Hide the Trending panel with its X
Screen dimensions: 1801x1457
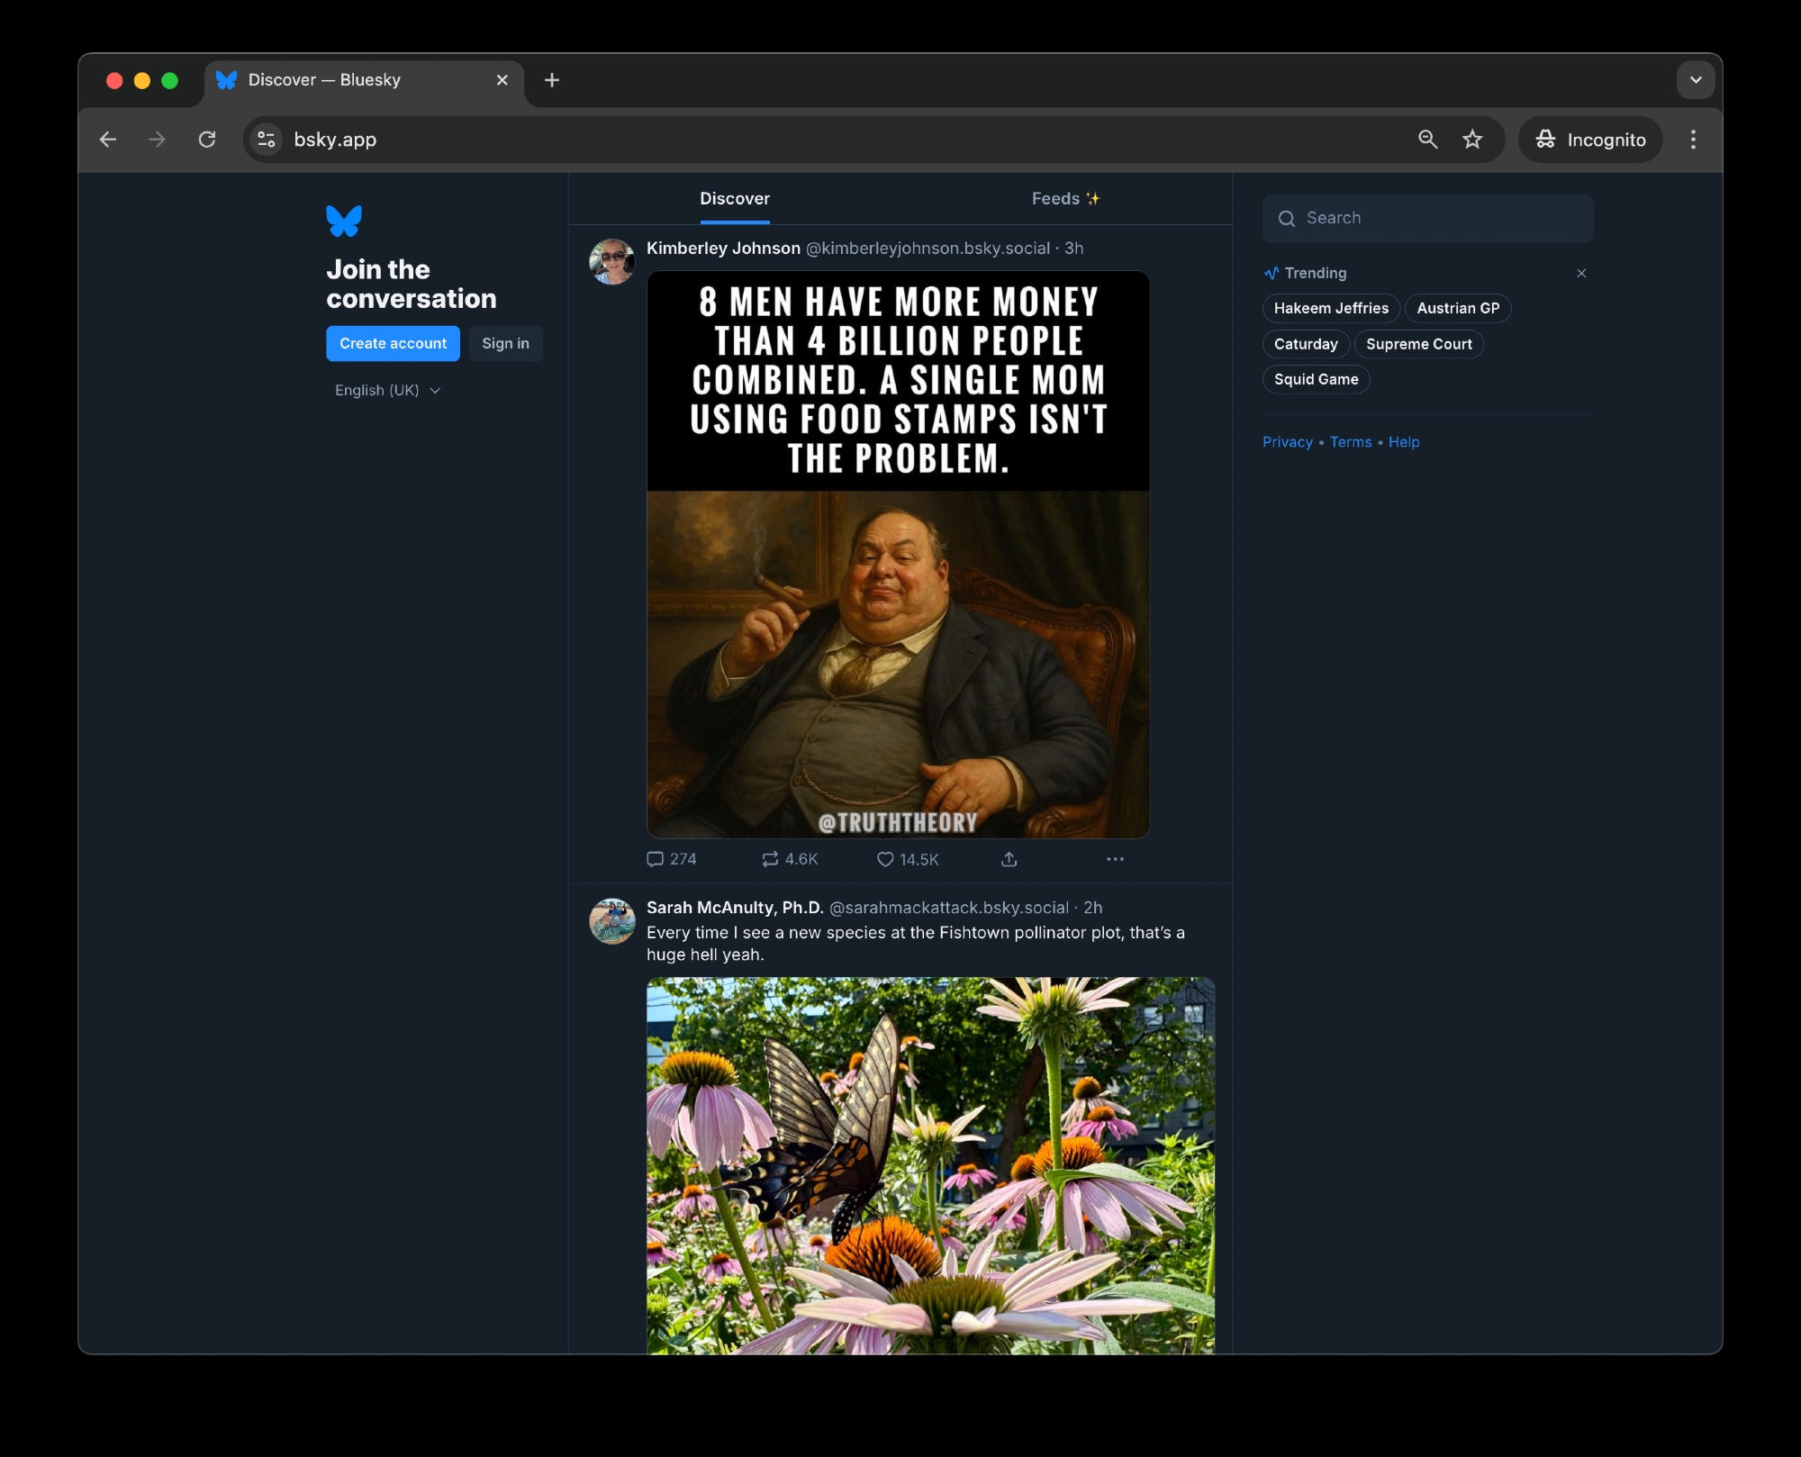1581,273
